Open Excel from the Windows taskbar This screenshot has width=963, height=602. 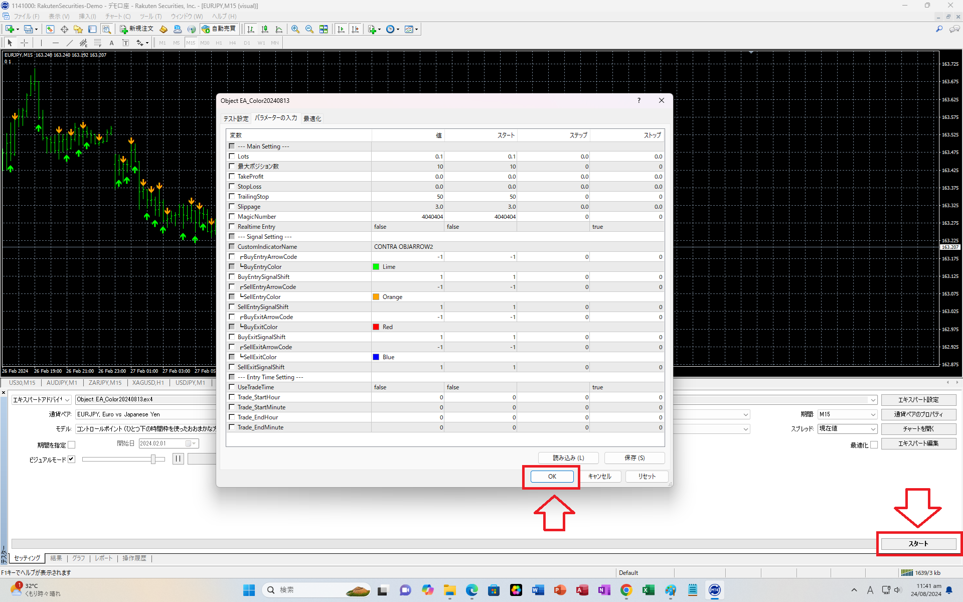pos(648,590)
